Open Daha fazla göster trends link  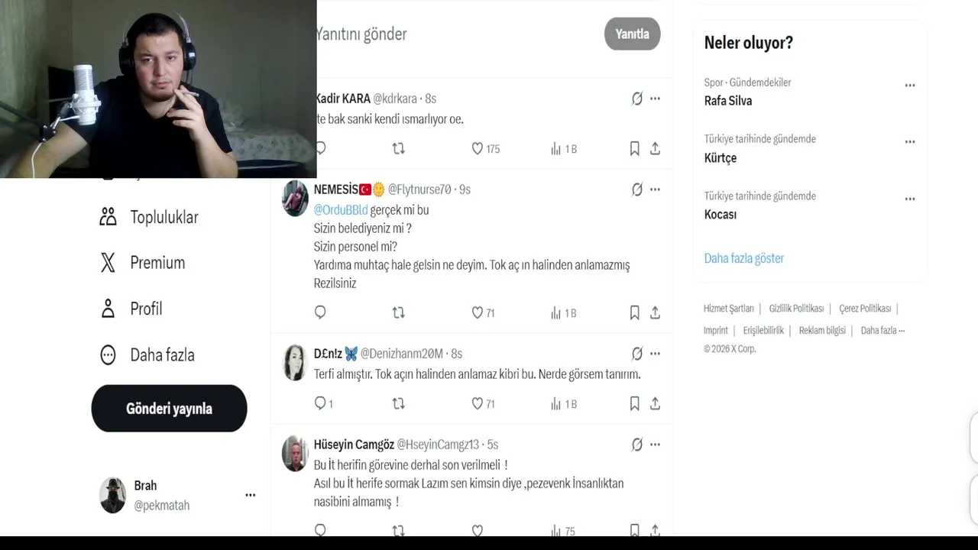[744, 258]
